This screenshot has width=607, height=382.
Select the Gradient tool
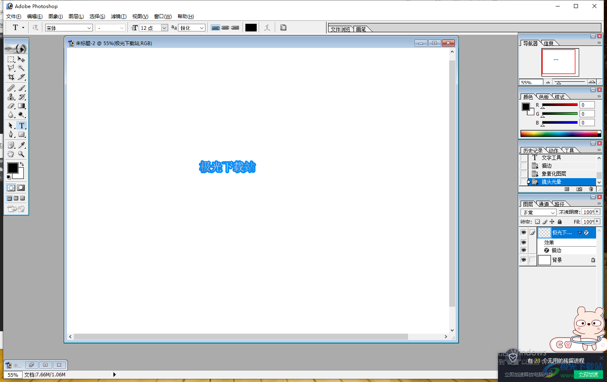click(x=21, y=106)
